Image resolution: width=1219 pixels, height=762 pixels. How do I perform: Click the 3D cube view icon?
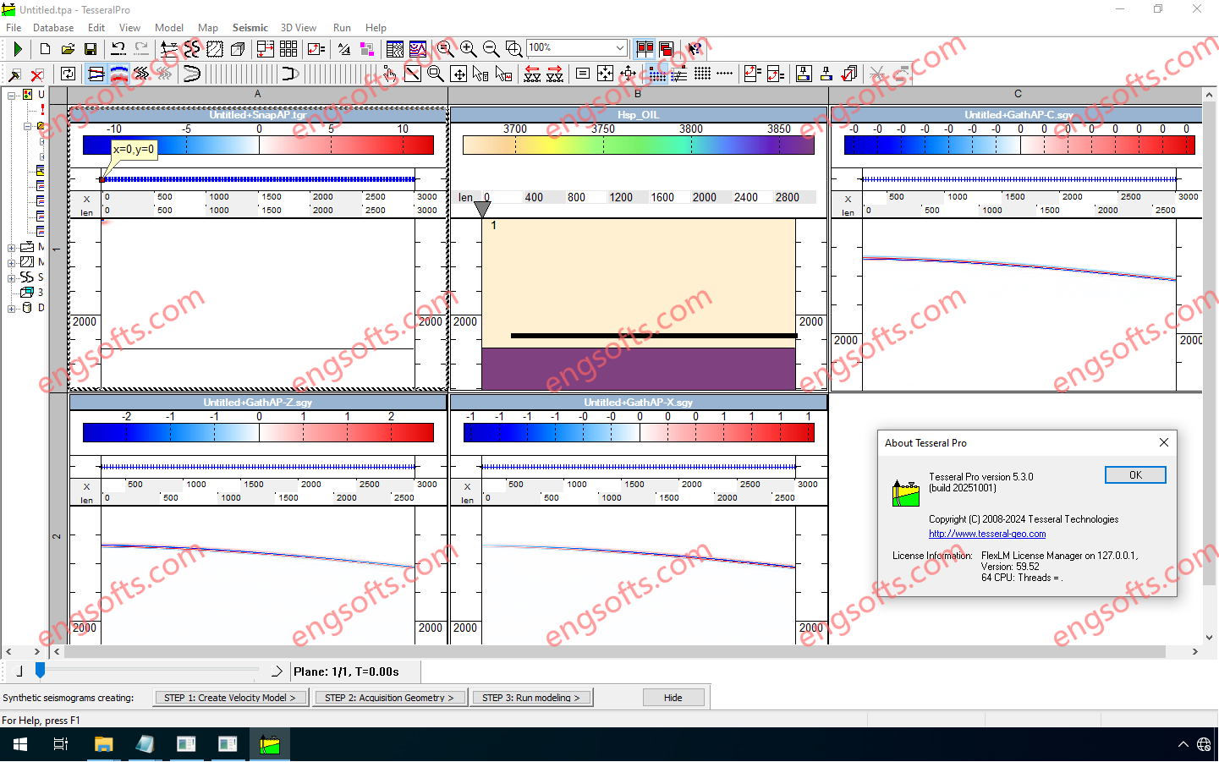click(238, 49)
